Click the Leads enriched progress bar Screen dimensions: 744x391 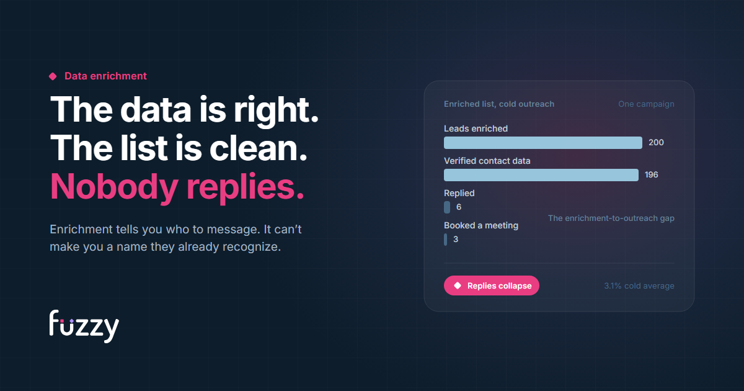click(x=543, y=143)
